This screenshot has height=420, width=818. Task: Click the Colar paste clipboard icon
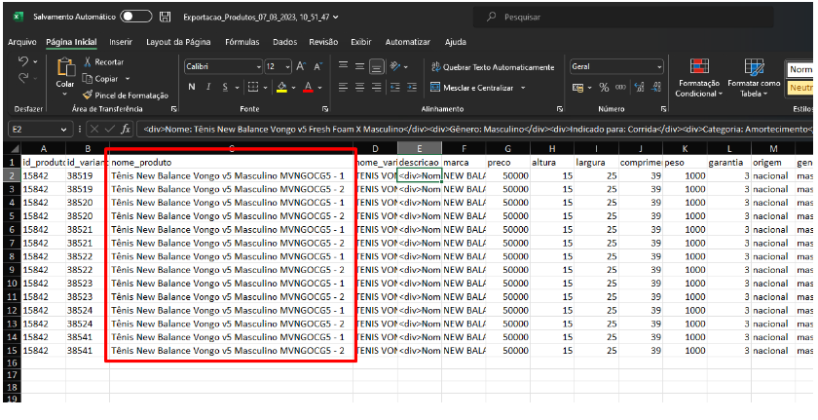pyautogui.click(x=66, y=67)
